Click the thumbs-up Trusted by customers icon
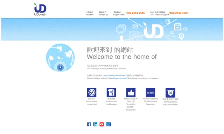 pos(131,92)
